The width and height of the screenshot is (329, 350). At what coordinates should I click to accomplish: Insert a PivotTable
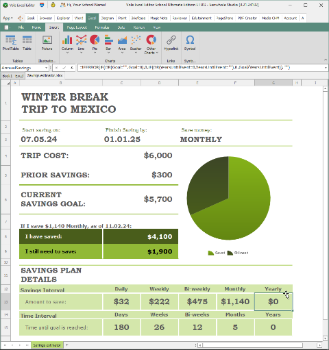click(10, 42)
